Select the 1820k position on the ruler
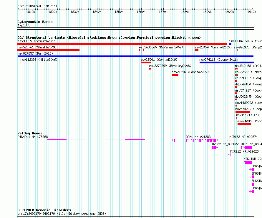The width and height of the screenshot is (262, 218). [53, 12]
